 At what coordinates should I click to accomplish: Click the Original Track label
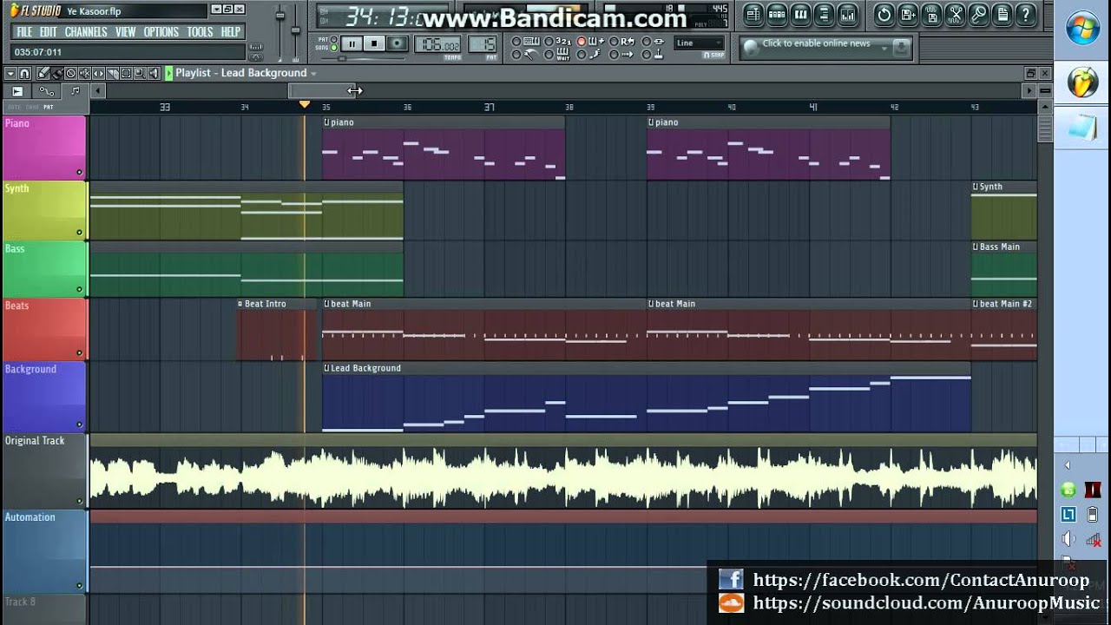point(35,440)
